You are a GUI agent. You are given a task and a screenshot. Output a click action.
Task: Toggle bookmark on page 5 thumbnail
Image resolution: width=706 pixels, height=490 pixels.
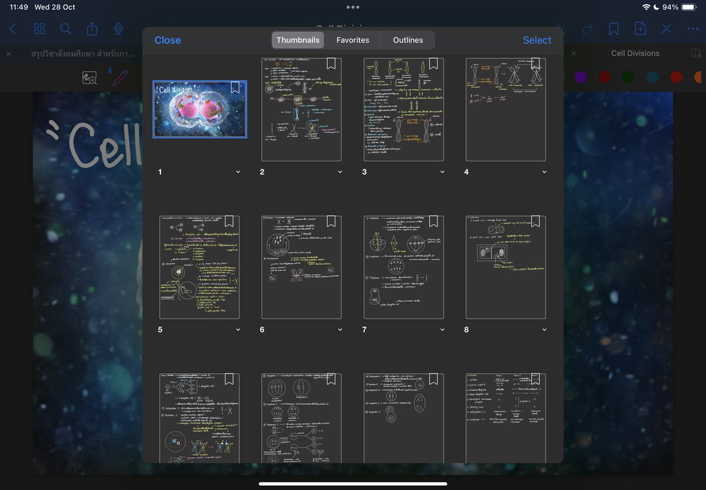point(229,221)
